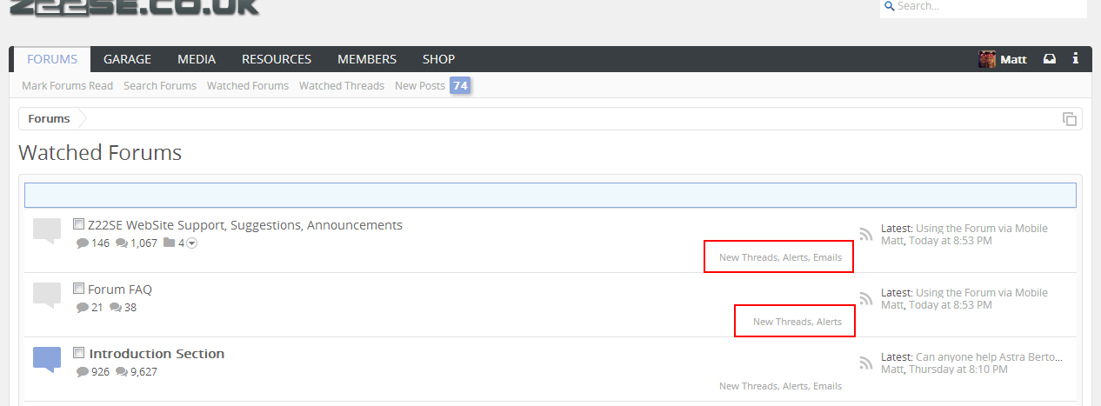Click Search Forums link
The height and width of the screenshot is (406, 1101).
160,85
